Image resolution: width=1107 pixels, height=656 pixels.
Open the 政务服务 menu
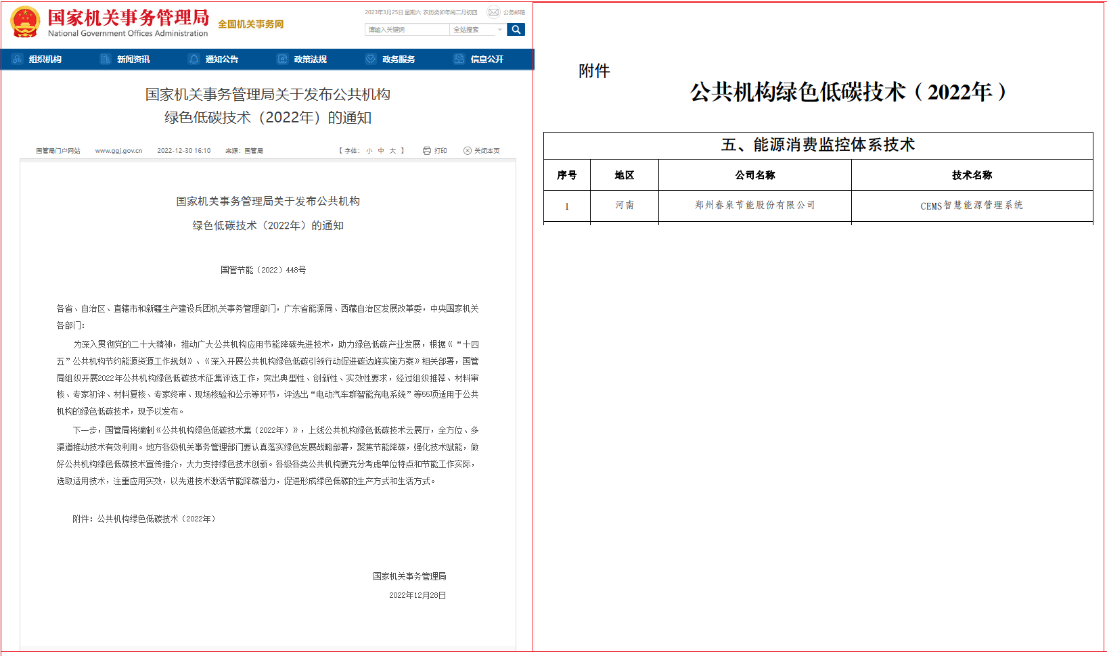click(399, 60)
